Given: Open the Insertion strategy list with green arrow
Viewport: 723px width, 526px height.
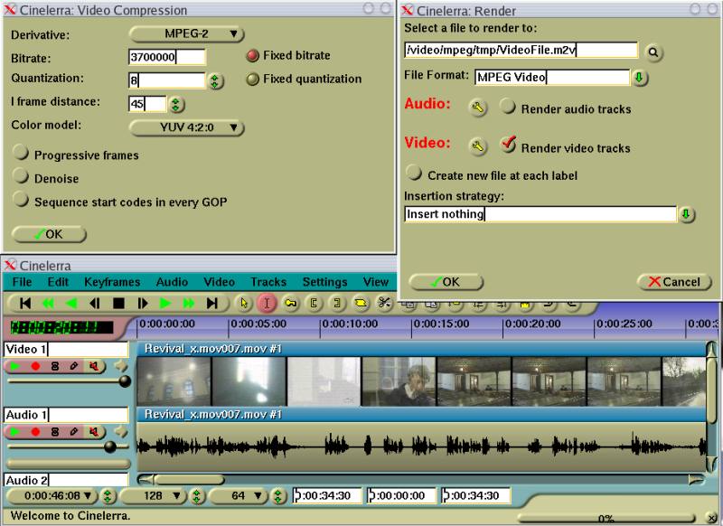Looking at the screenshot, I should pos(686,214).
